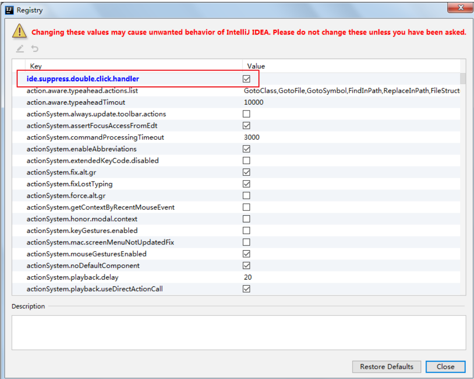Click inside the Description text area

click(239, 333)
